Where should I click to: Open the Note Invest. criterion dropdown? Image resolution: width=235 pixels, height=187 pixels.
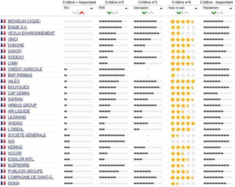(x=182, y=8)
